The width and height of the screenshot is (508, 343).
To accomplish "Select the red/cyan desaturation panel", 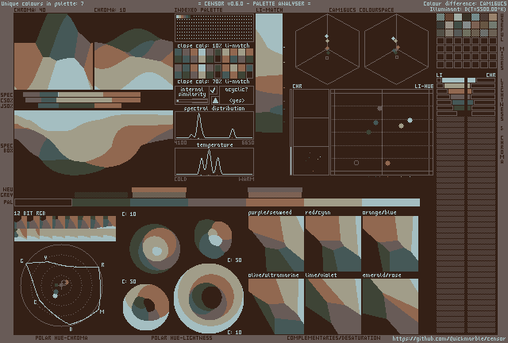I will click(x=333, y=242).
